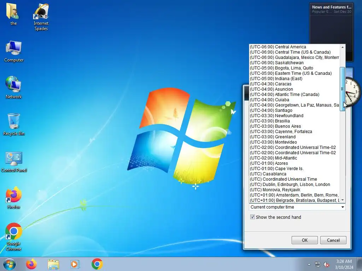Screen dimensions: 362x271
Task: Select (UTC-04:00) Asuncion
Action: pyautogui.click(x=294, y=89)
